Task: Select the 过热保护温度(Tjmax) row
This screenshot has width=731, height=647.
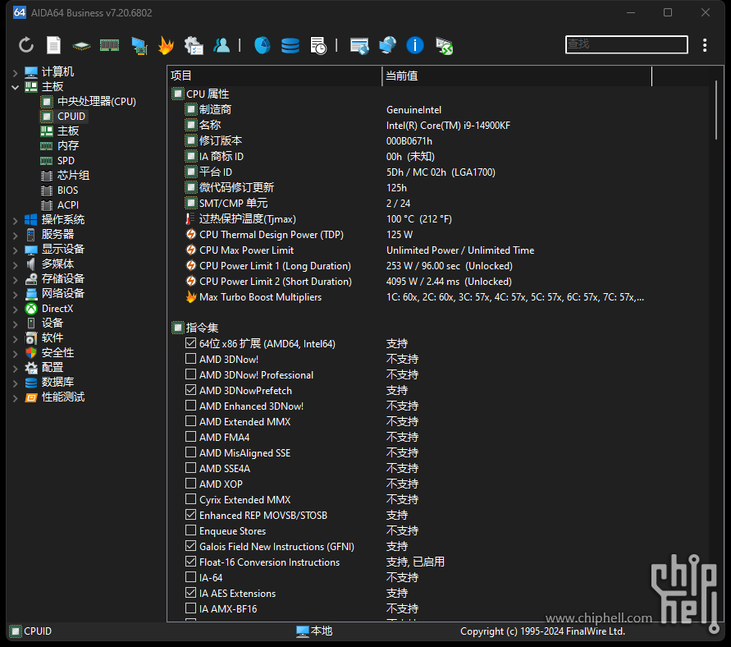Action: (318, 219)
